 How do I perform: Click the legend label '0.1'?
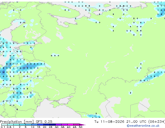click(3, 127)
